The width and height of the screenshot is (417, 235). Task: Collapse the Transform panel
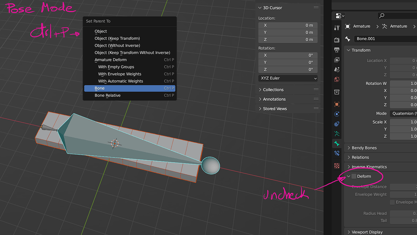(349, 50)
